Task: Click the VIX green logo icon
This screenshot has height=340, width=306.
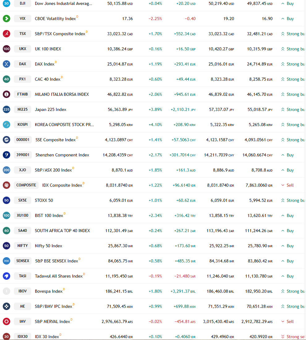Action: click(6, 19)
